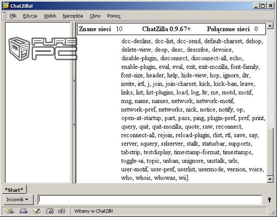Click the scrollbar up arrow in chat output
Viewport: 277px width, 217px height.
coord(270,26)
